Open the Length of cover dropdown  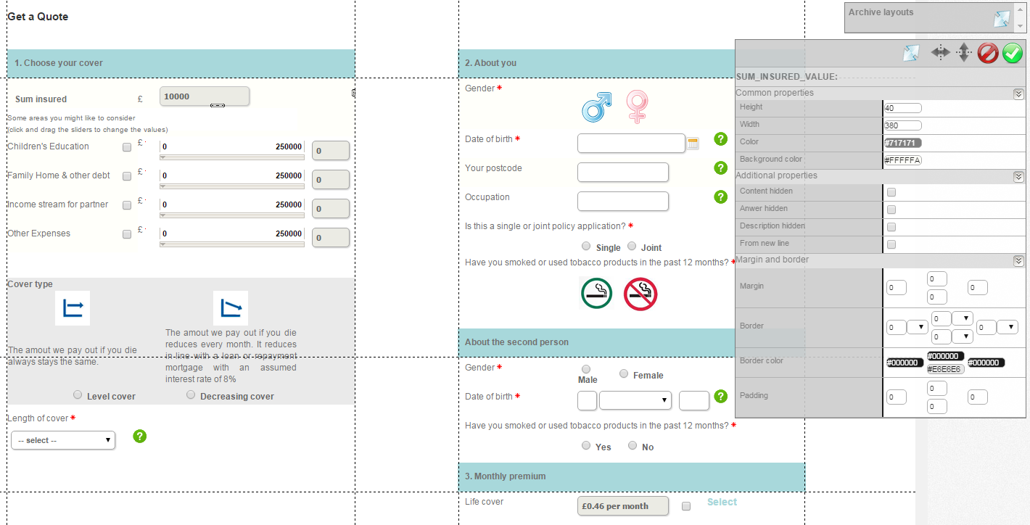(x=63, y=440)
